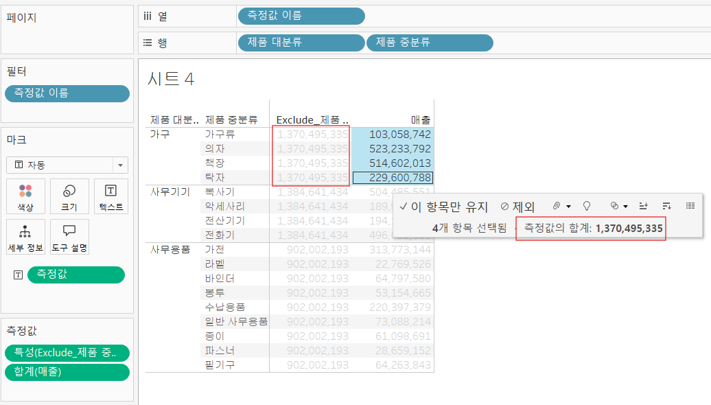Click the 의자 row label
This screenshot has width=711, height=405.
(215, 149)
